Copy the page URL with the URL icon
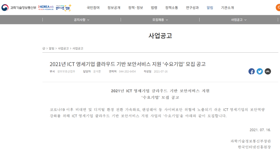The height and width of the screenshot is (155, 280). pyautogui.click(x=268, y=71)
